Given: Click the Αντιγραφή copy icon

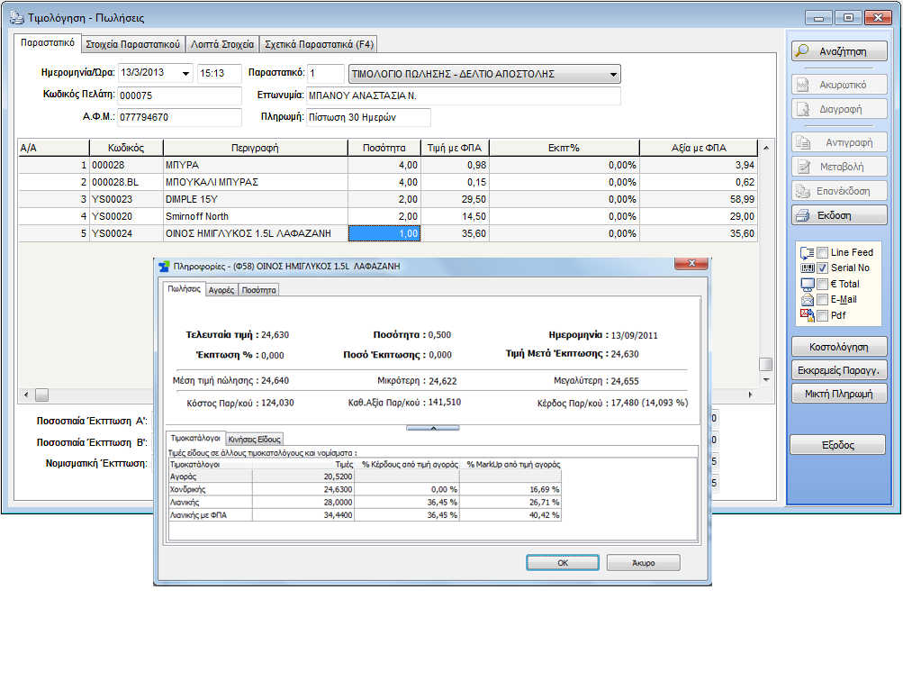Looking at the screenshot, I should [x=803, y=142].
